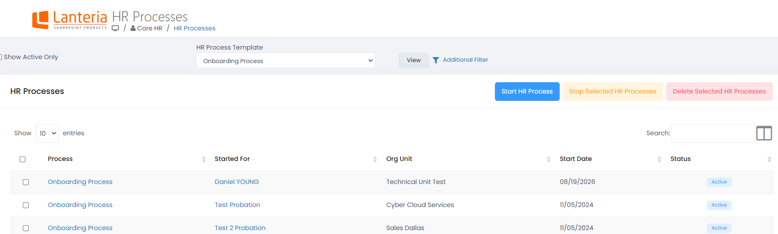Click the 08/19/2026 start date
Screen dimensions: 778x234
578,182
